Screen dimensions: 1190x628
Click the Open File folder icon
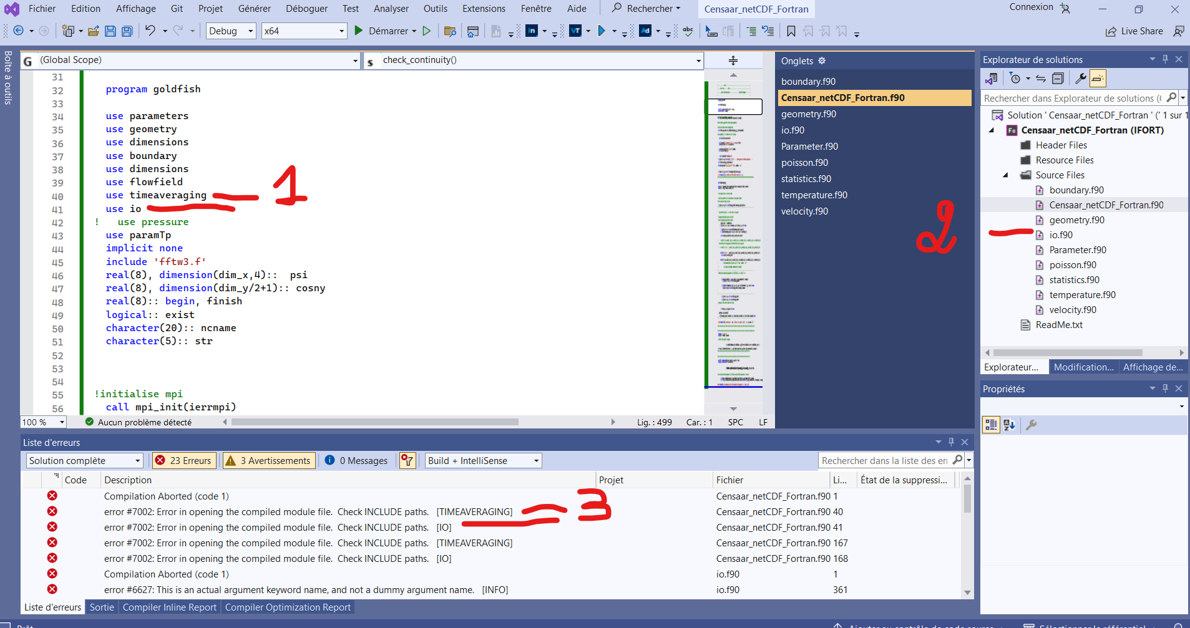(94, 31)
